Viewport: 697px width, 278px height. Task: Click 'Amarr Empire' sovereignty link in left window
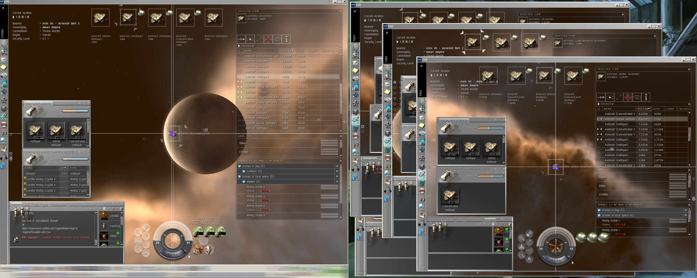pyautogui.click(x=51, y=27)
